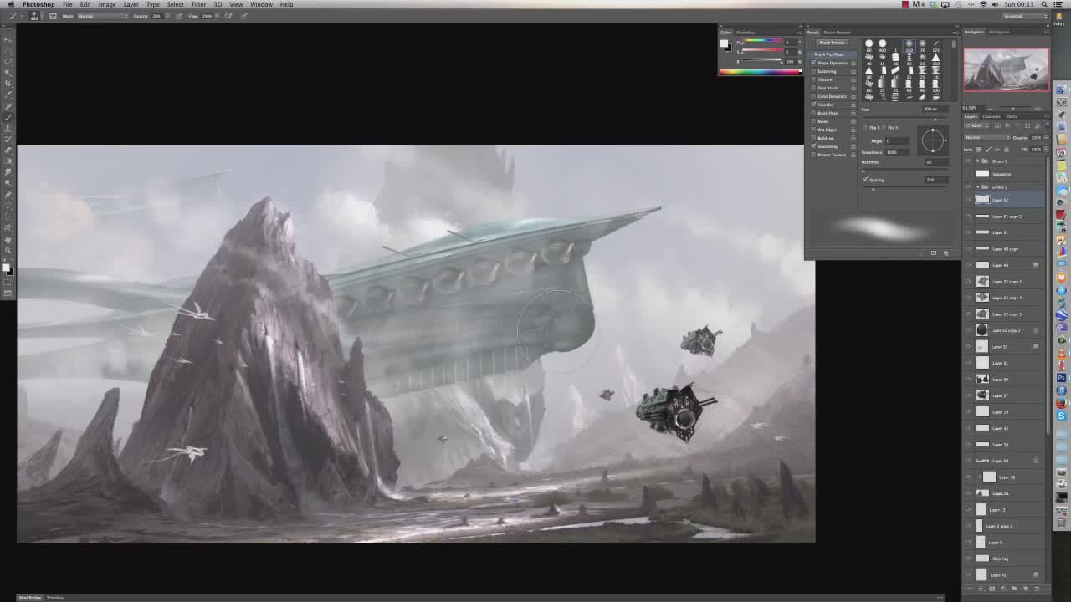Click the Brush Presets button
This screenshot has height=602, width=1071.
click(x=832, y=43)
